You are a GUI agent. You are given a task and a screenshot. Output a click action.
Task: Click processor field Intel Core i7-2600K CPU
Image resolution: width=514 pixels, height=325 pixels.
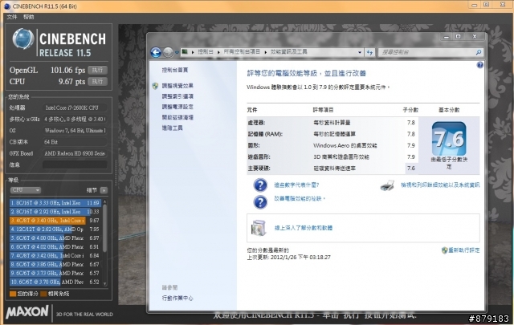point(75,108)
